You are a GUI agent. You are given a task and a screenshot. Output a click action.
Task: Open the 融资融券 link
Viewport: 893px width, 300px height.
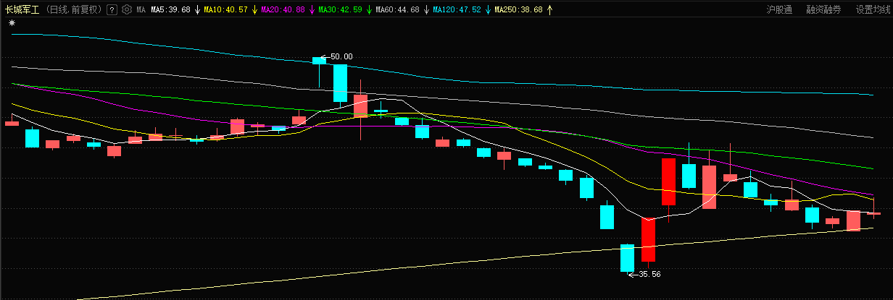point(823,10)
